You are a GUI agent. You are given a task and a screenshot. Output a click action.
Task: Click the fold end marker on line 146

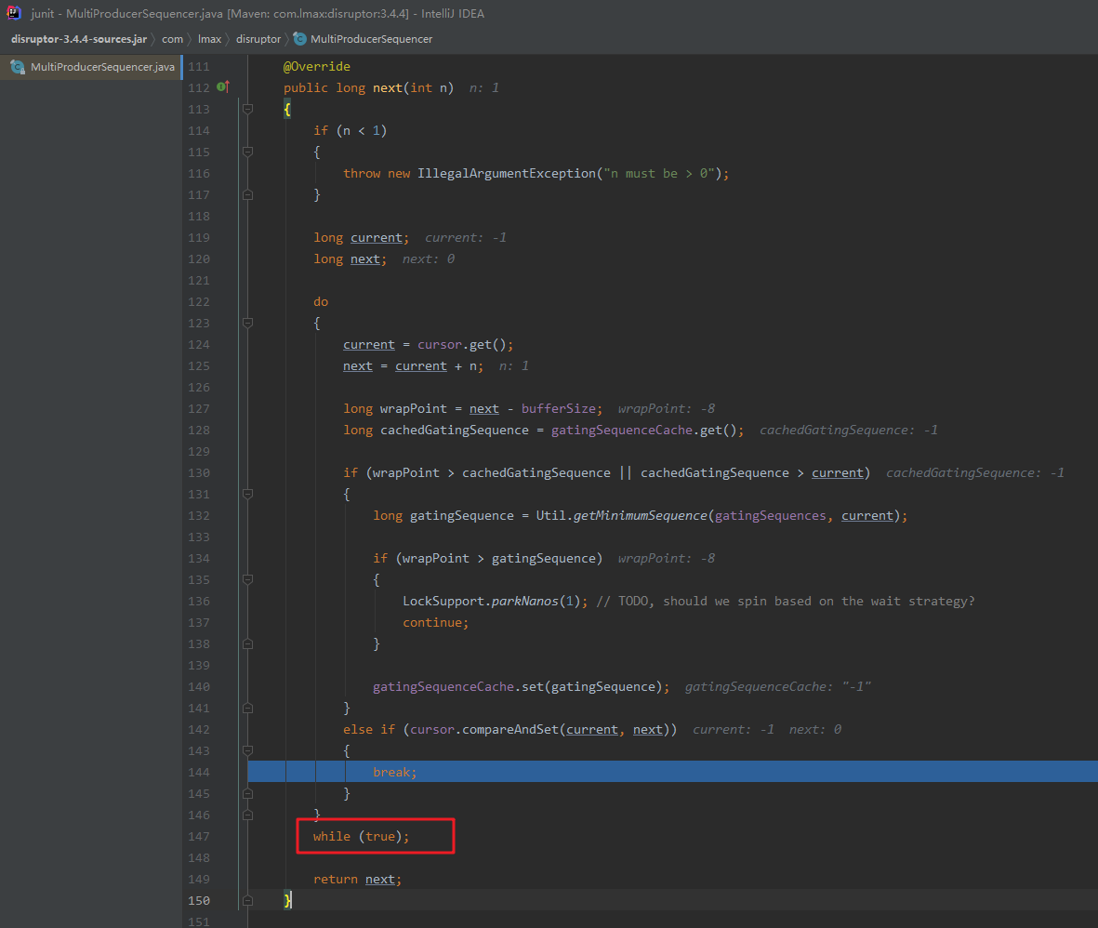(x=247, y=815)
